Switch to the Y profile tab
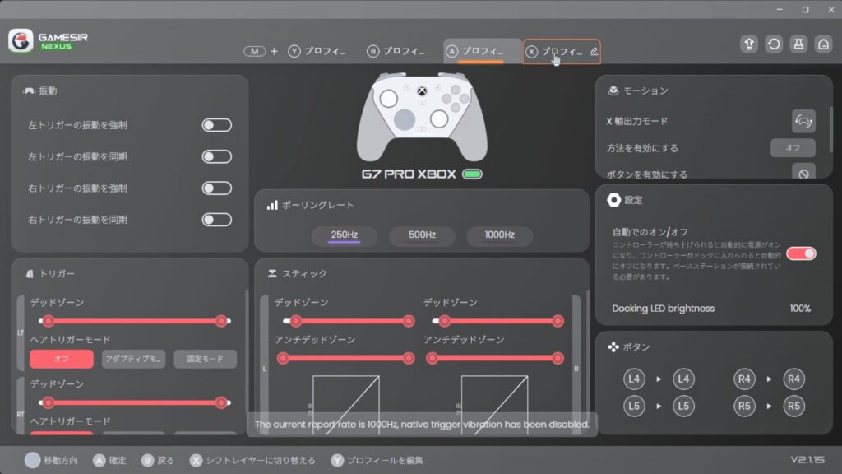 (x=317, y=51)
